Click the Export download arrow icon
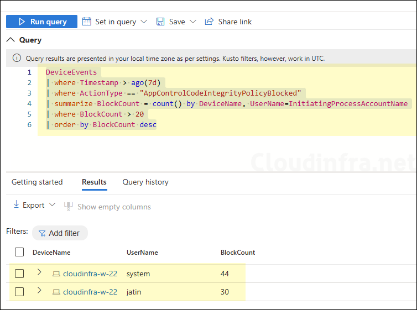Image resolution: width=417 pixels, height=310 pixels. click(x=16, y=205)
